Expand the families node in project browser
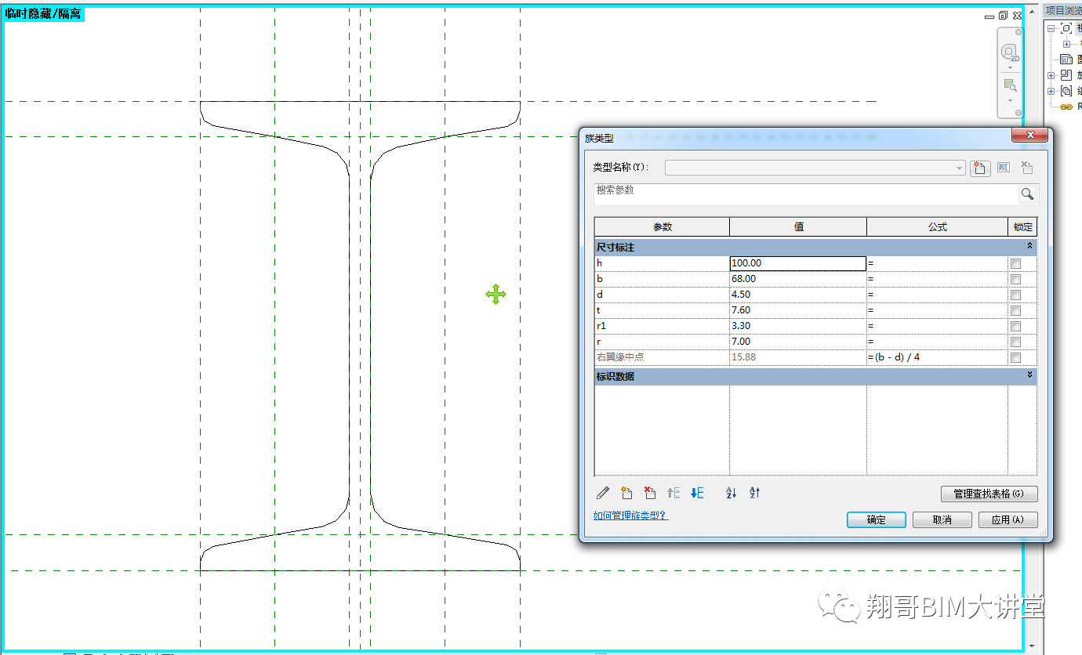1082x655 pixels. click(x=1051, y=75)
